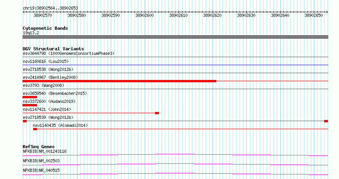Click ruler position 38902590
339x179 pixels.
[110, 15]
